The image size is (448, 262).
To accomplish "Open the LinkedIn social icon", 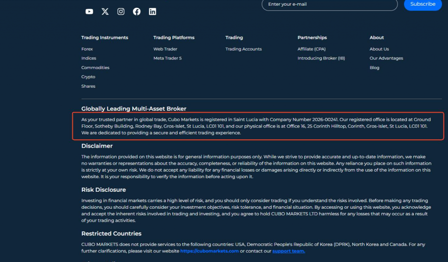I will coord(153,11).
